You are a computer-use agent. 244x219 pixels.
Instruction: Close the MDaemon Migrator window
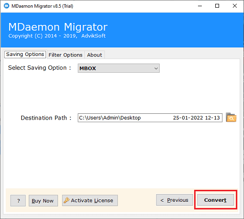pyautogui.click(x=234, y=6)
